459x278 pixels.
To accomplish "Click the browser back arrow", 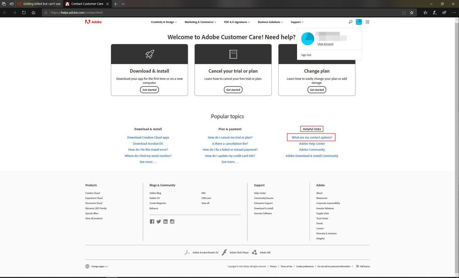I will [5, 12].
